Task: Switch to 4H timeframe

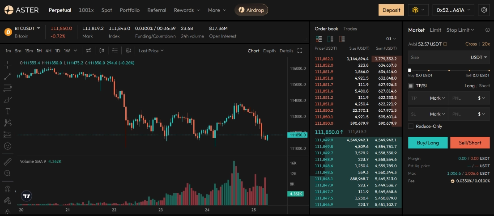Action: (x=48, y=51)
